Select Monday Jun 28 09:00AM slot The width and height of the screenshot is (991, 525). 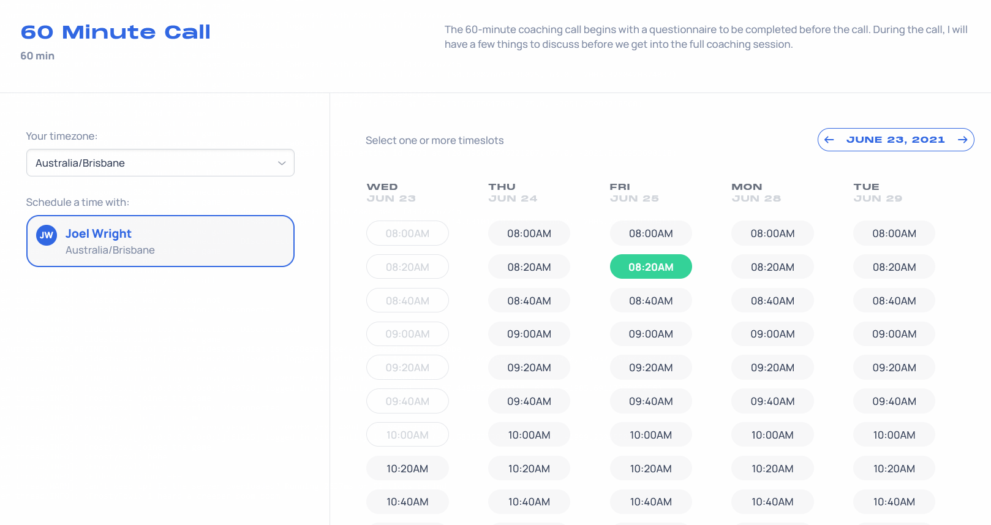tap(772, 334)
